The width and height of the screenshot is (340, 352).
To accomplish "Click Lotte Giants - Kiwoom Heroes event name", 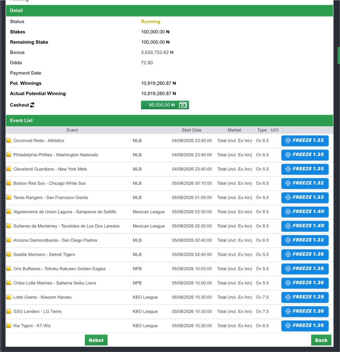I will (42, 297).
